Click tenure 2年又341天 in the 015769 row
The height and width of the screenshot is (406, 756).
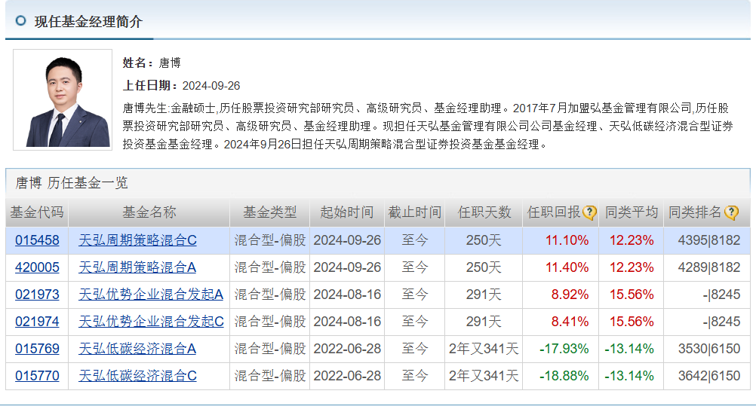[x=484, y=349]
